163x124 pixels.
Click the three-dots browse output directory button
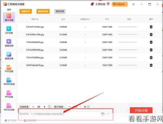click(x=108, y=114)
